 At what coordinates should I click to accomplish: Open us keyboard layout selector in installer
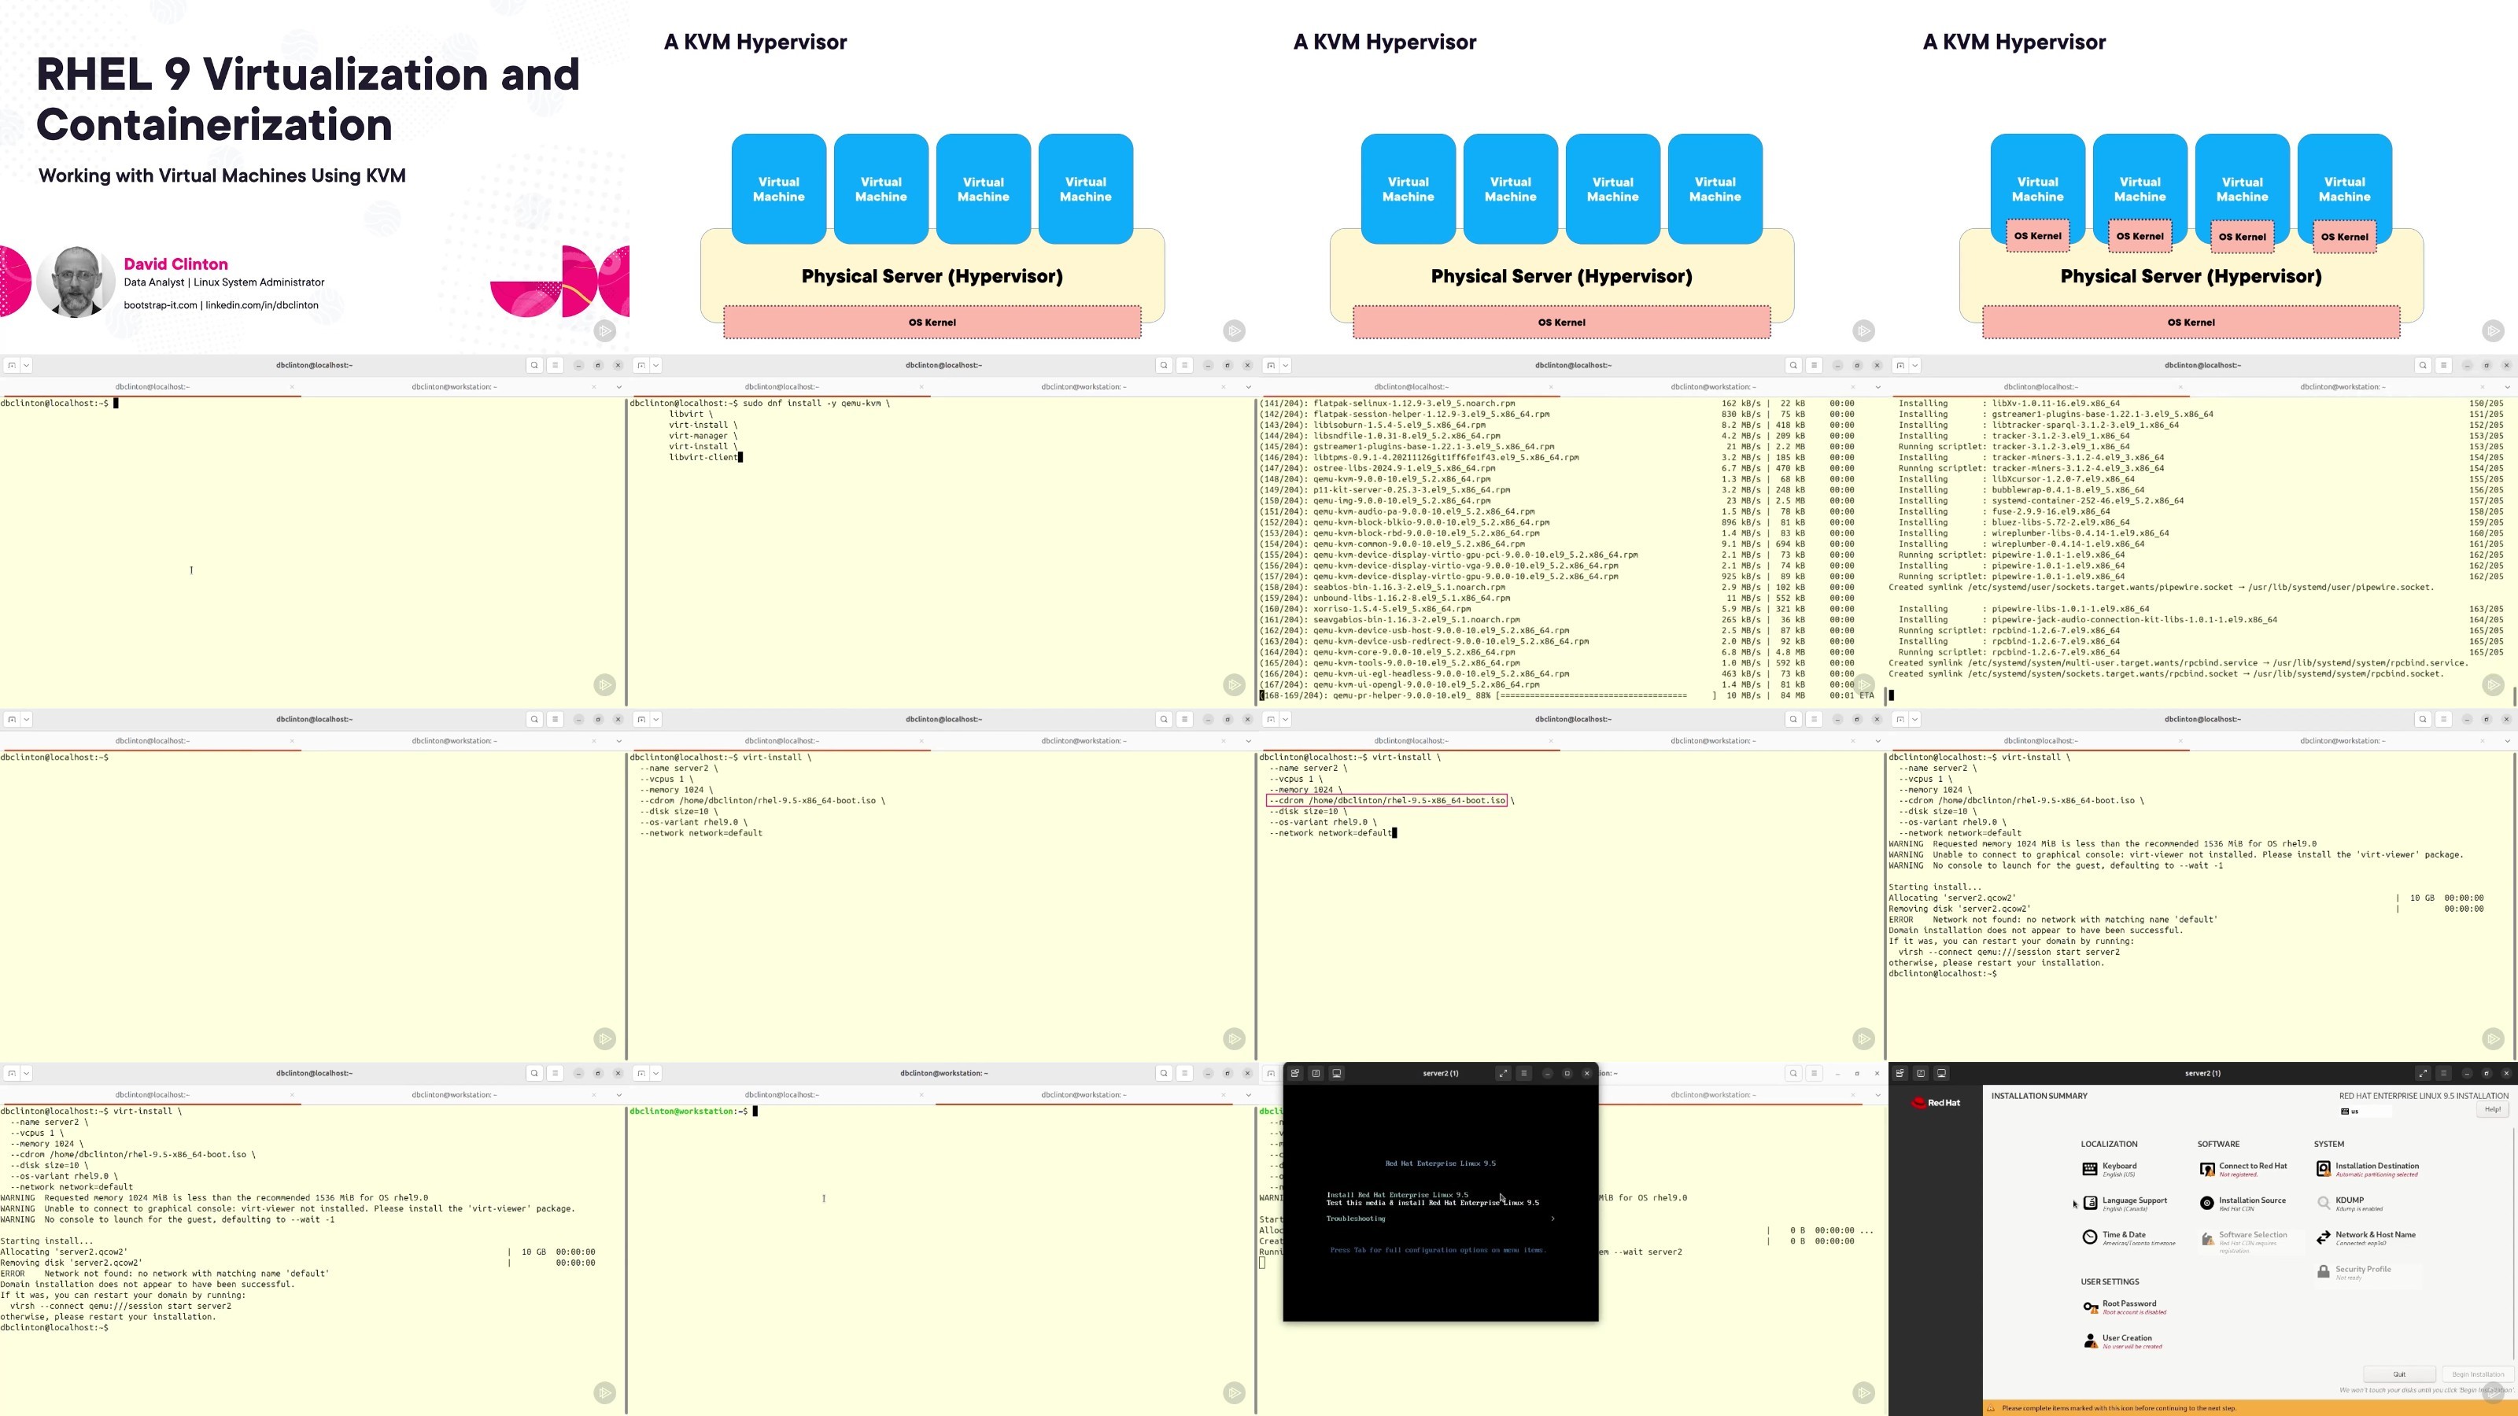(x=2365, y=1111)
